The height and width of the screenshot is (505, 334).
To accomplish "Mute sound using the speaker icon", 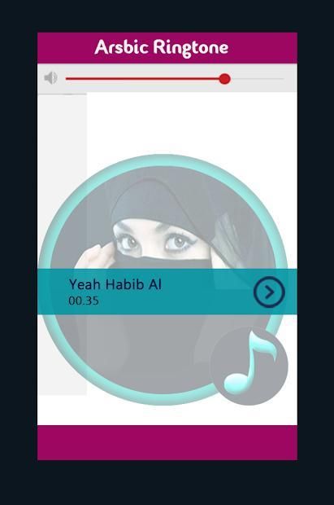I will 51,78.
